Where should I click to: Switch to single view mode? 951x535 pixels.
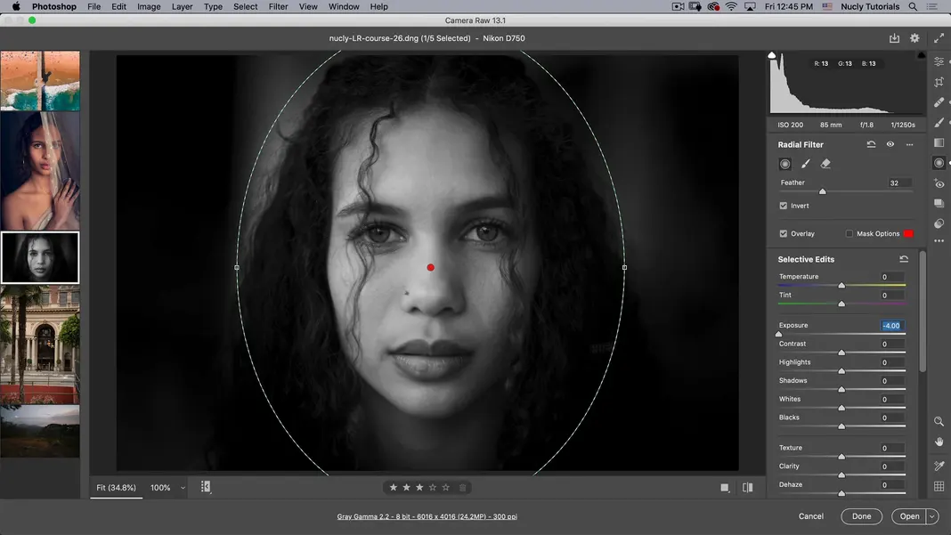724,487
